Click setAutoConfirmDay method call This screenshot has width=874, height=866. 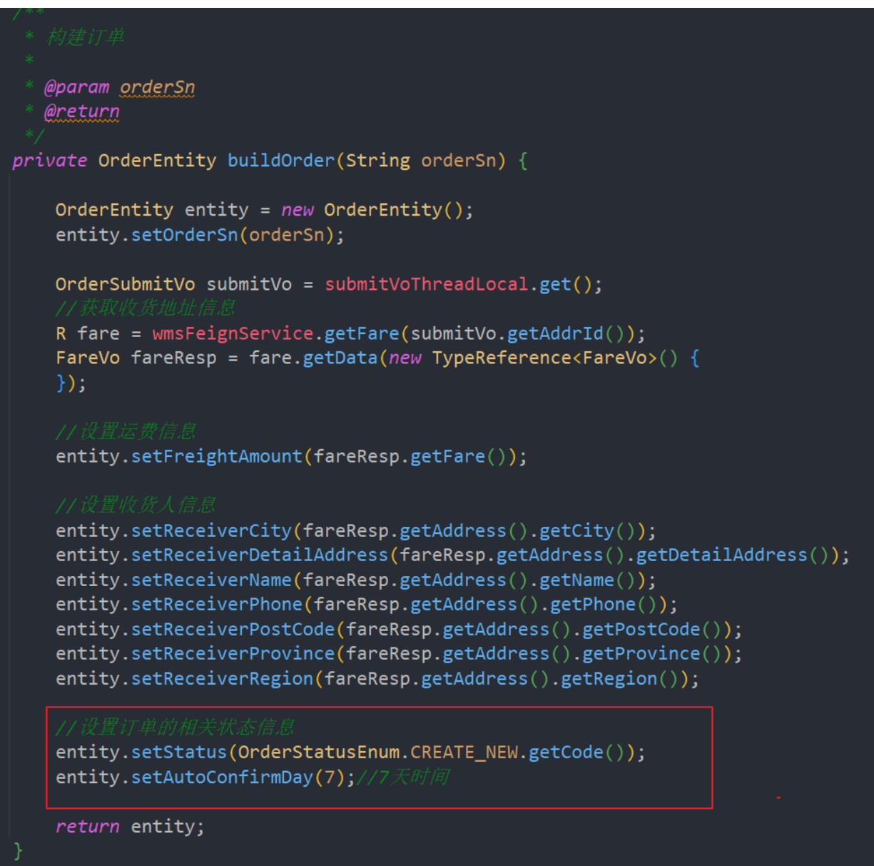click(222, 777)
